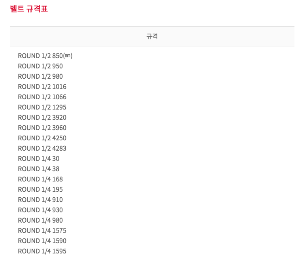
Task: Select the ROUND 1/4 195 row
Action: (40, 190)
